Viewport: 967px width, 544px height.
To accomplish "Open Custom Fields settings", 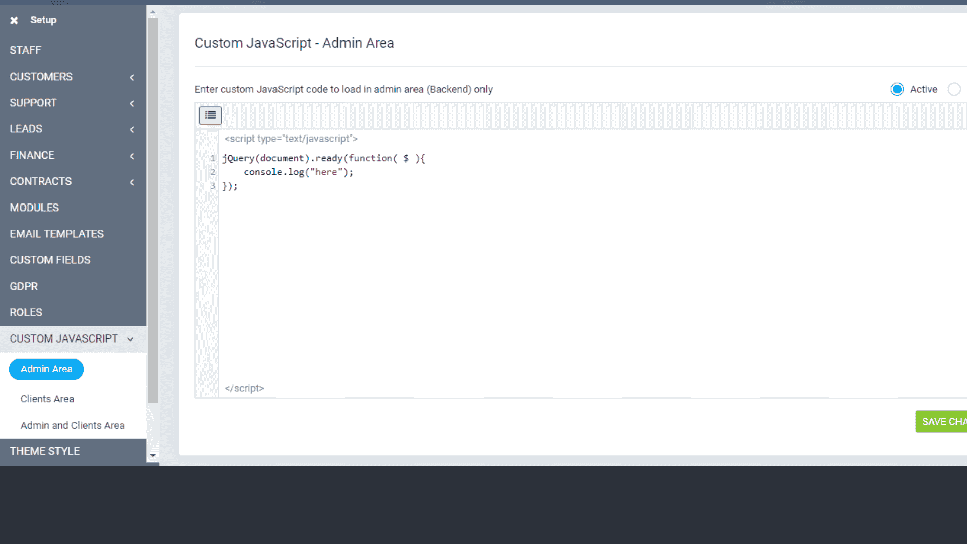I will tap(50, 259).
